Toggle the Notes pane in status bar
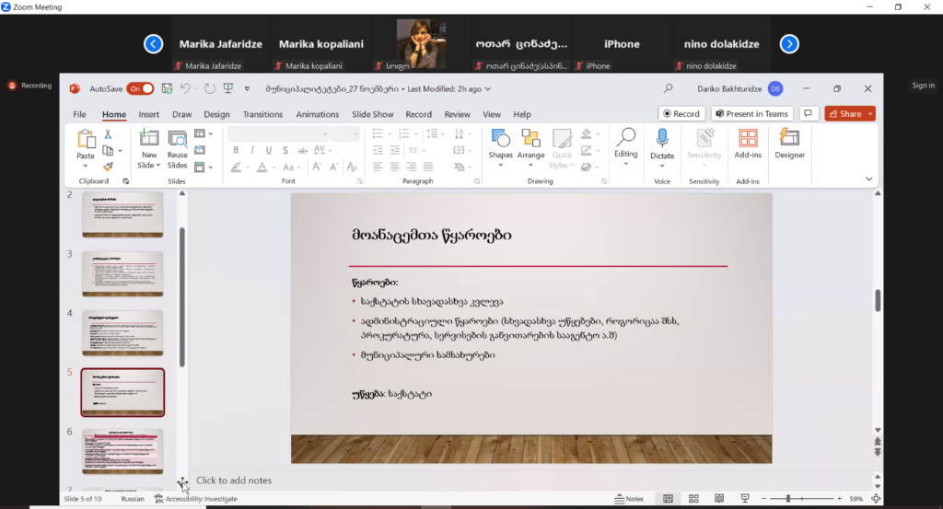This screenshot has height=509, width=943. point(629,499)
